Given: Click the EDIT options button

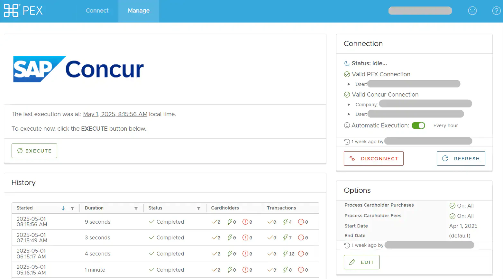Looking at the screenshot, I should [x=361, y=262].
